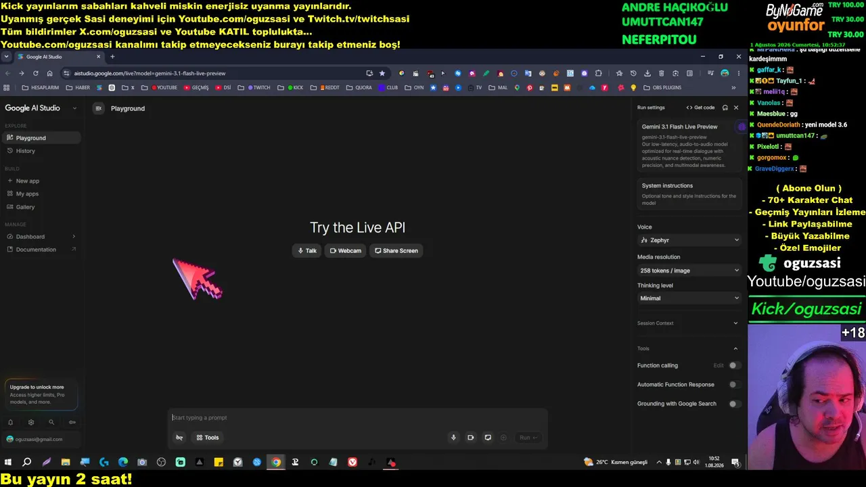Click the Chrome home button
The image size is (866, 487).
(49, 73)
